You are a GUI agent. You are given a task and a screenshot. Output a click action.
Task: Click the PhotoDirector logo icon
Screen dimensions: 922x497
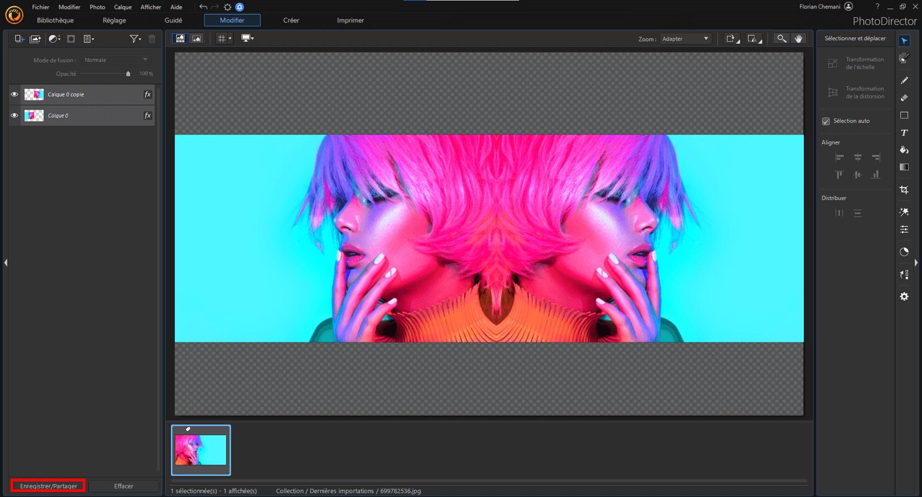point(14,15)
